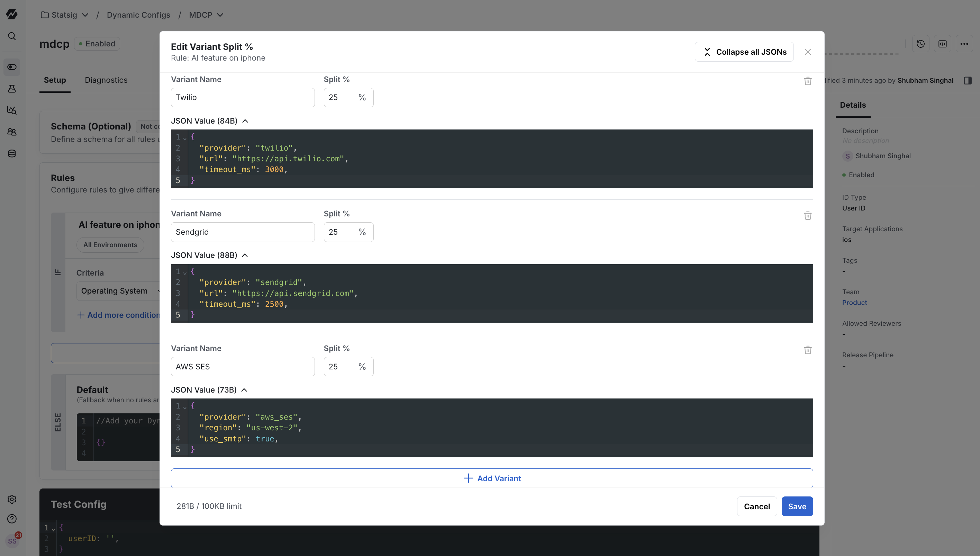Collapse the Sendgrid JSON Value (88B) section
Screen dimensions: 980x556
point(209,255)
